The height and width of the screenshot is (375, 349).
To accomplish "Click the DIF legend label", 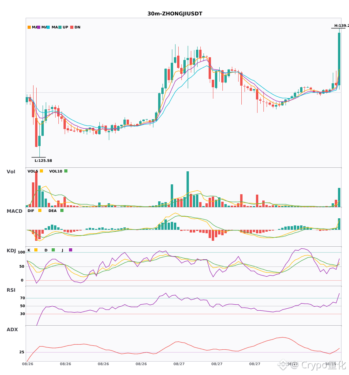I will [31, 211].
